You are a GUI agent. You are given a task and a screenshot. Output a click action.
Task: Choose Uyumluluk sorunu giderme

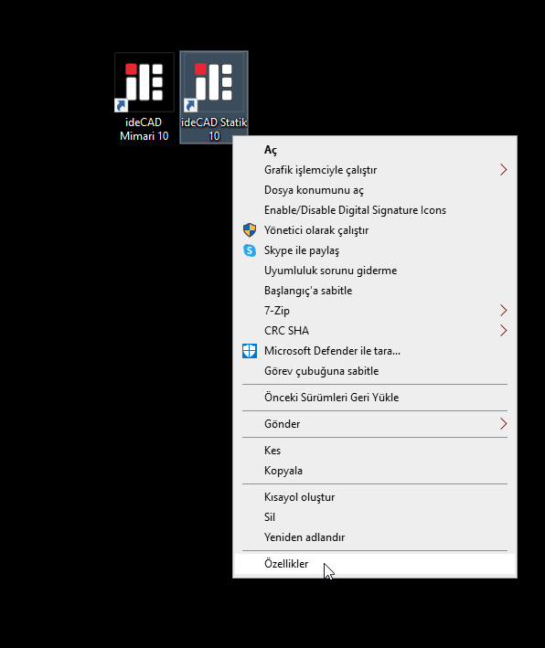[375, 271]
